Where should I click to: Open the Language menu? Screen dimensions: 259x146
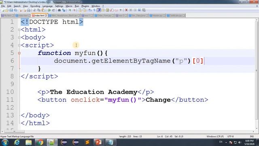pyautogui.click(x=47, y=6)
